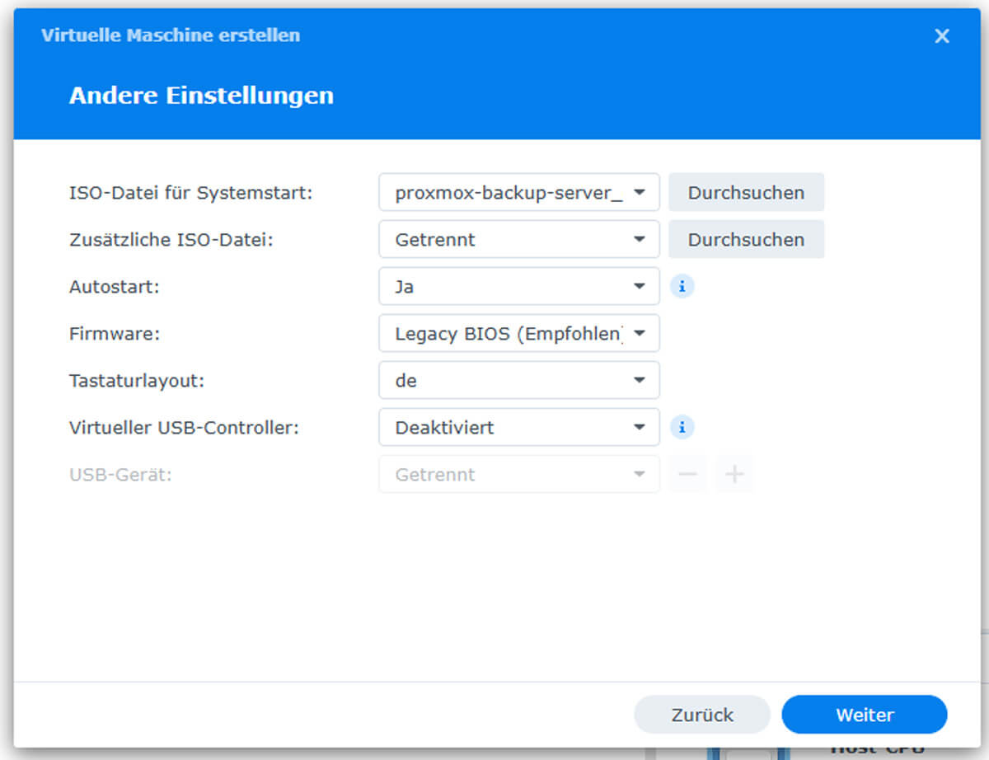The width and height of the screenshot is (989, 760).
Task: Click the Virtuelle Maschine erstellen title text
Action: click(x=171, y=35)
